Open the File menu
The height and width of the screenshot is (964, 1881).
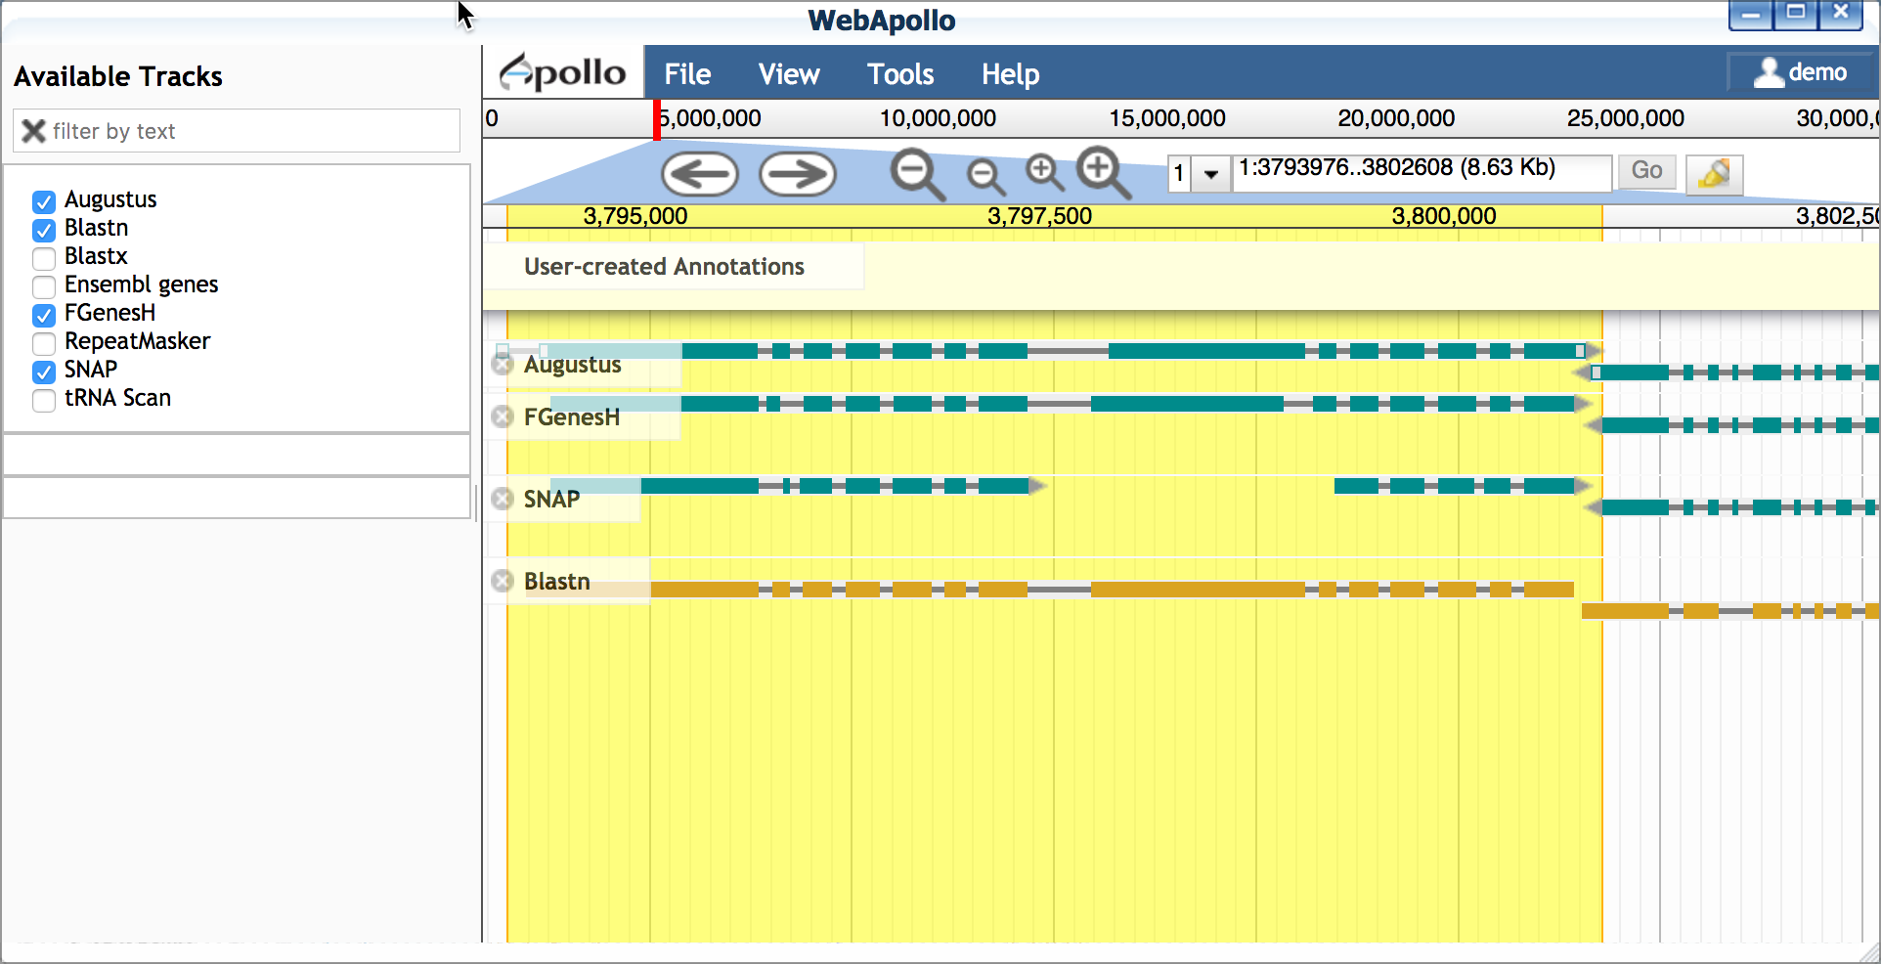(x=687, y=74)
